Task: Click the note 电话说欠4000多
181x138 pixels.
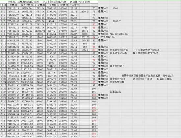Action: click(118, 53)
